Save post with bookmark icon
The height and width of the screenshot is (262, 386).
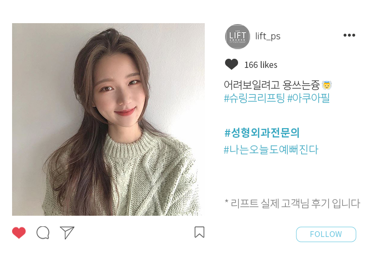[200, 232]
